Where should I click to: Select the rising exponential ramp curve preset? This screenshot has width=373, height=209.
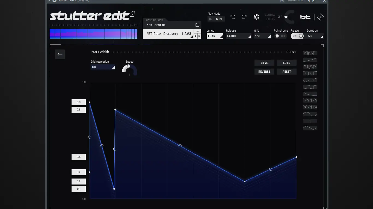pos(310,60)
